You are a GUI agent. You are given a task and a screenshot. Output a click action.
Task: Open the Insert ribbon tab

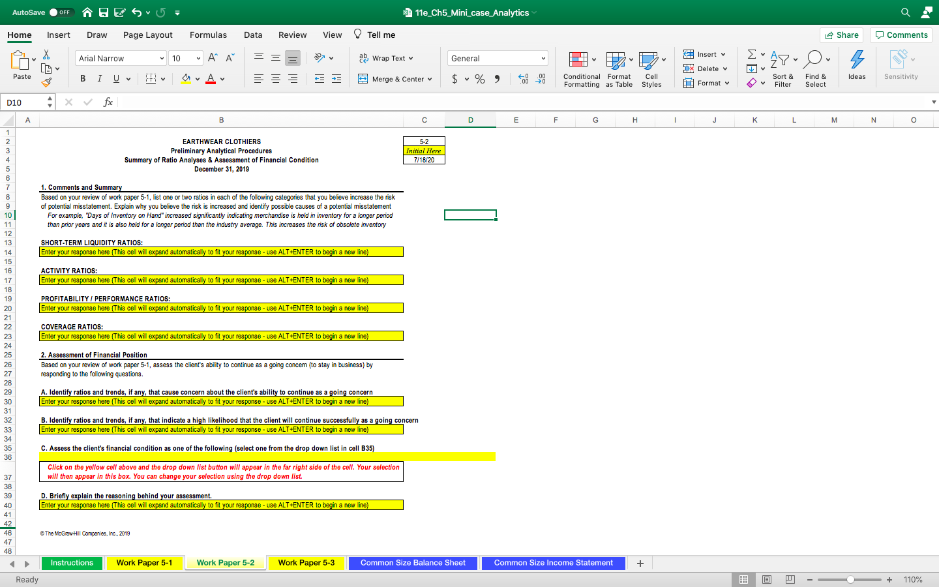(59, 35)
